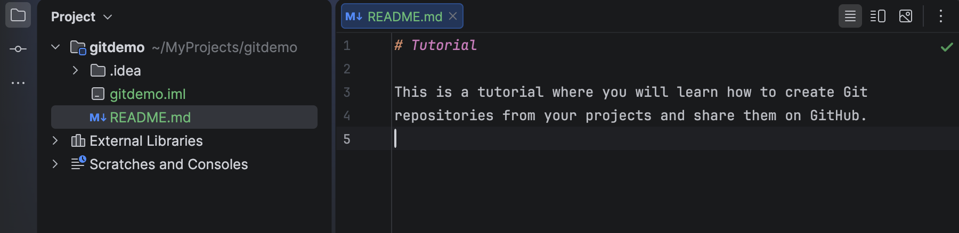Image resolution: width=959 pixels, height=233 pixels.
Task: Open the Commit tool window icon
Action: [x=18, y=49]
